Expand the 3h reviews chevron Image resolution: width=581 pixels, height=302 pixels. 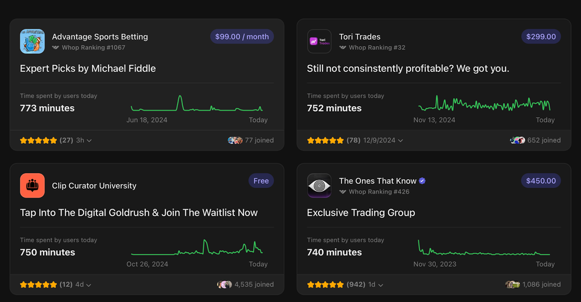coord(89,141)
